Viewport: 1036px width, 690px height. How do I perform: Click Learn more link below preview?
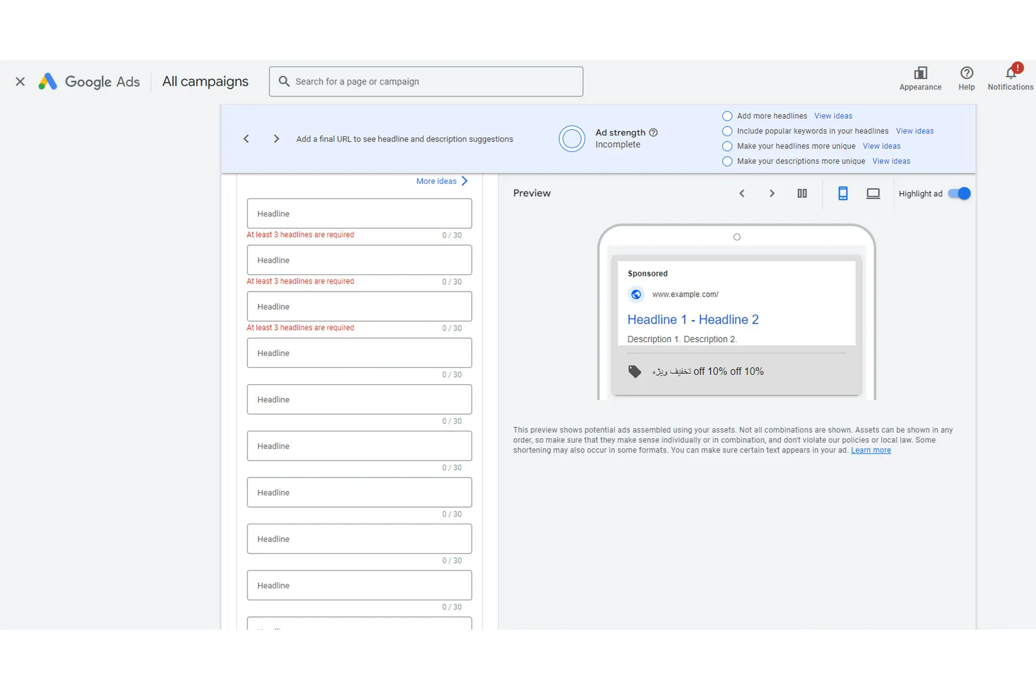point(870,450)
